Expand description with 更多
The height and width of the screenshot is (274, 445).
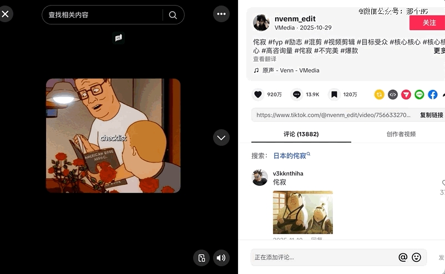[439, 51]
